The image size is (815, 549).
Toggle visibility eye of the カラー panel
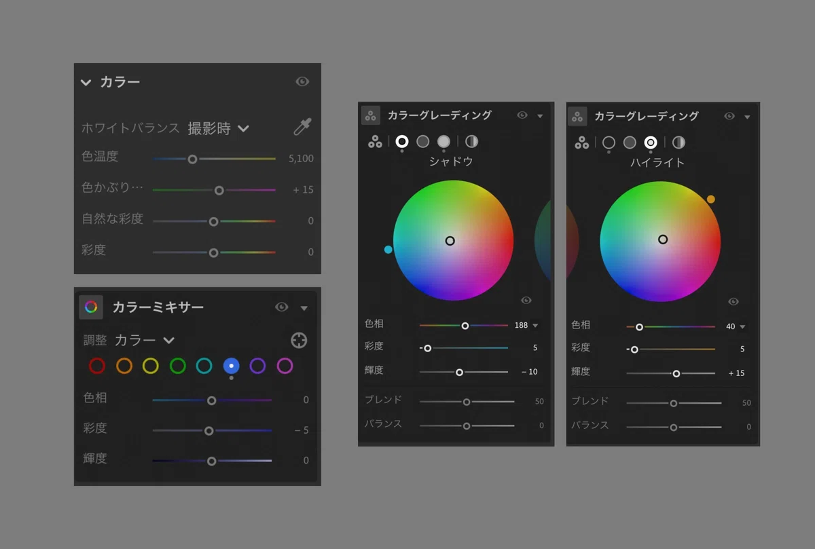302,81
